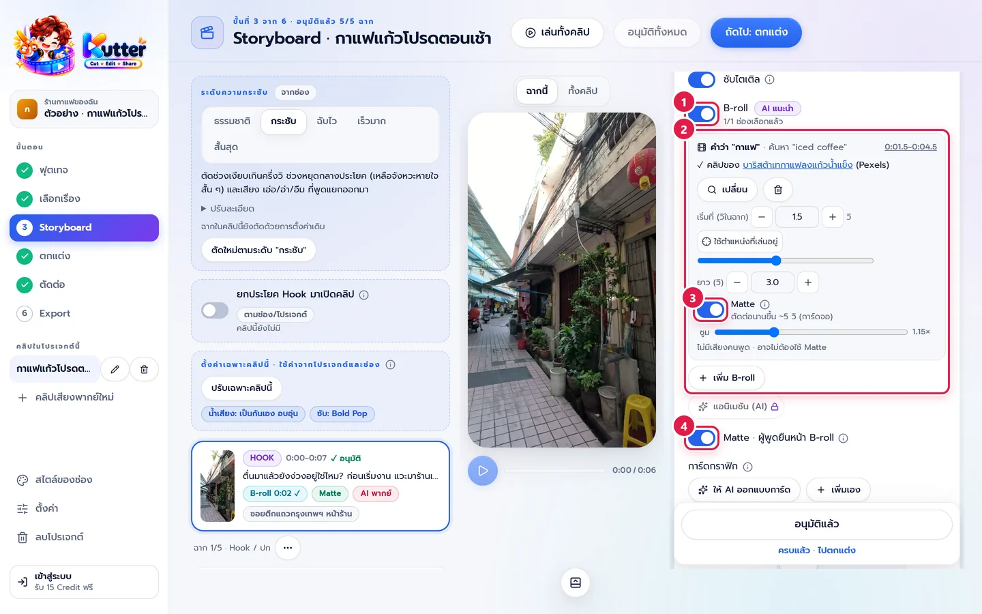Click the info icon beside Hook option
Image resolution: width=982 pixels, height=614 pixels.
[364, 295]
